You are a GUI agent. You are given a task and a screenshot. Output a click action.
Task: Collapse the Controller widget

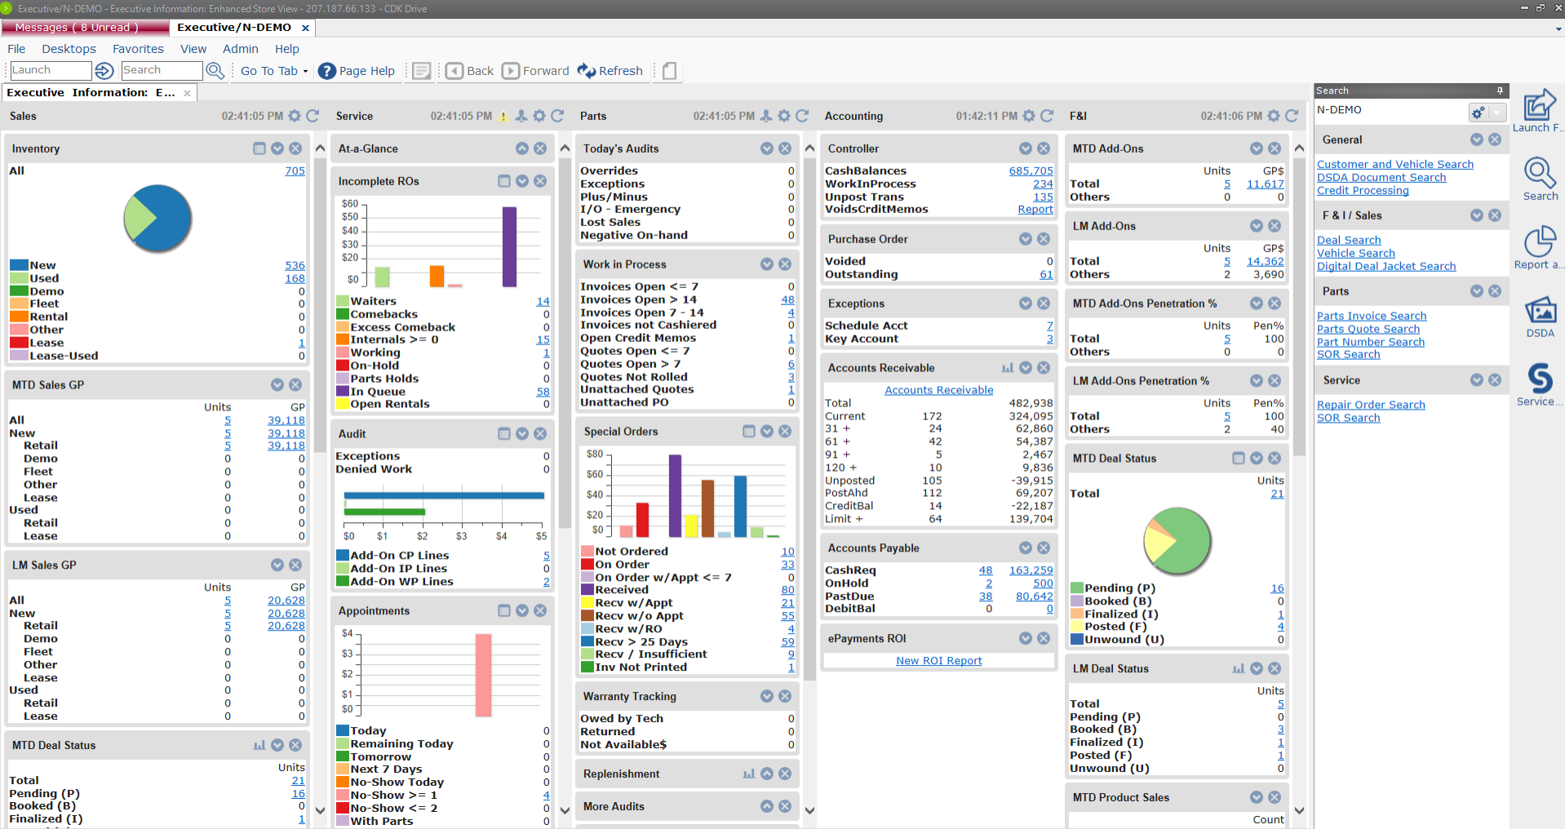[1026, 149]
